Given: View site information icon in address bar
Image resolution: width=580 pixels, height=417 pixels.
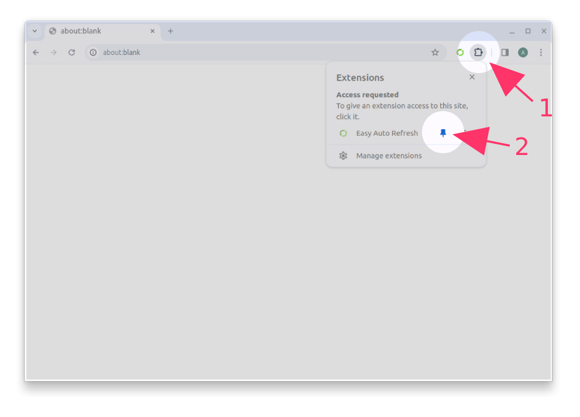Looking at the screenshot, I should pos(93,53).
